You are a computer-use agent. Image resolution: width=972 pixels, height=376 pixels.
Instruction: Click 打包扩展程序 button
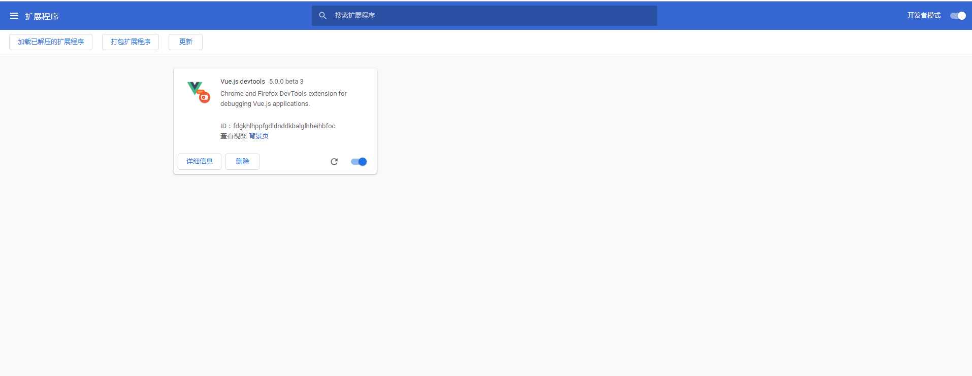pos(131,42)
